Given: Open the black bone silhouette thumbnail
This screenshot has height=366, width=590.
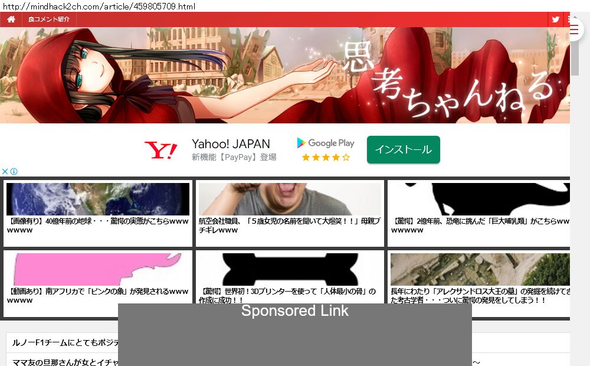Looking at the screenshot, I should click(290, 269).
